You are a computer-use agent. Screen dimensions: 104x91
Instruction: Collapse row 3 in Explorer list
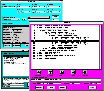coord(37,29)
